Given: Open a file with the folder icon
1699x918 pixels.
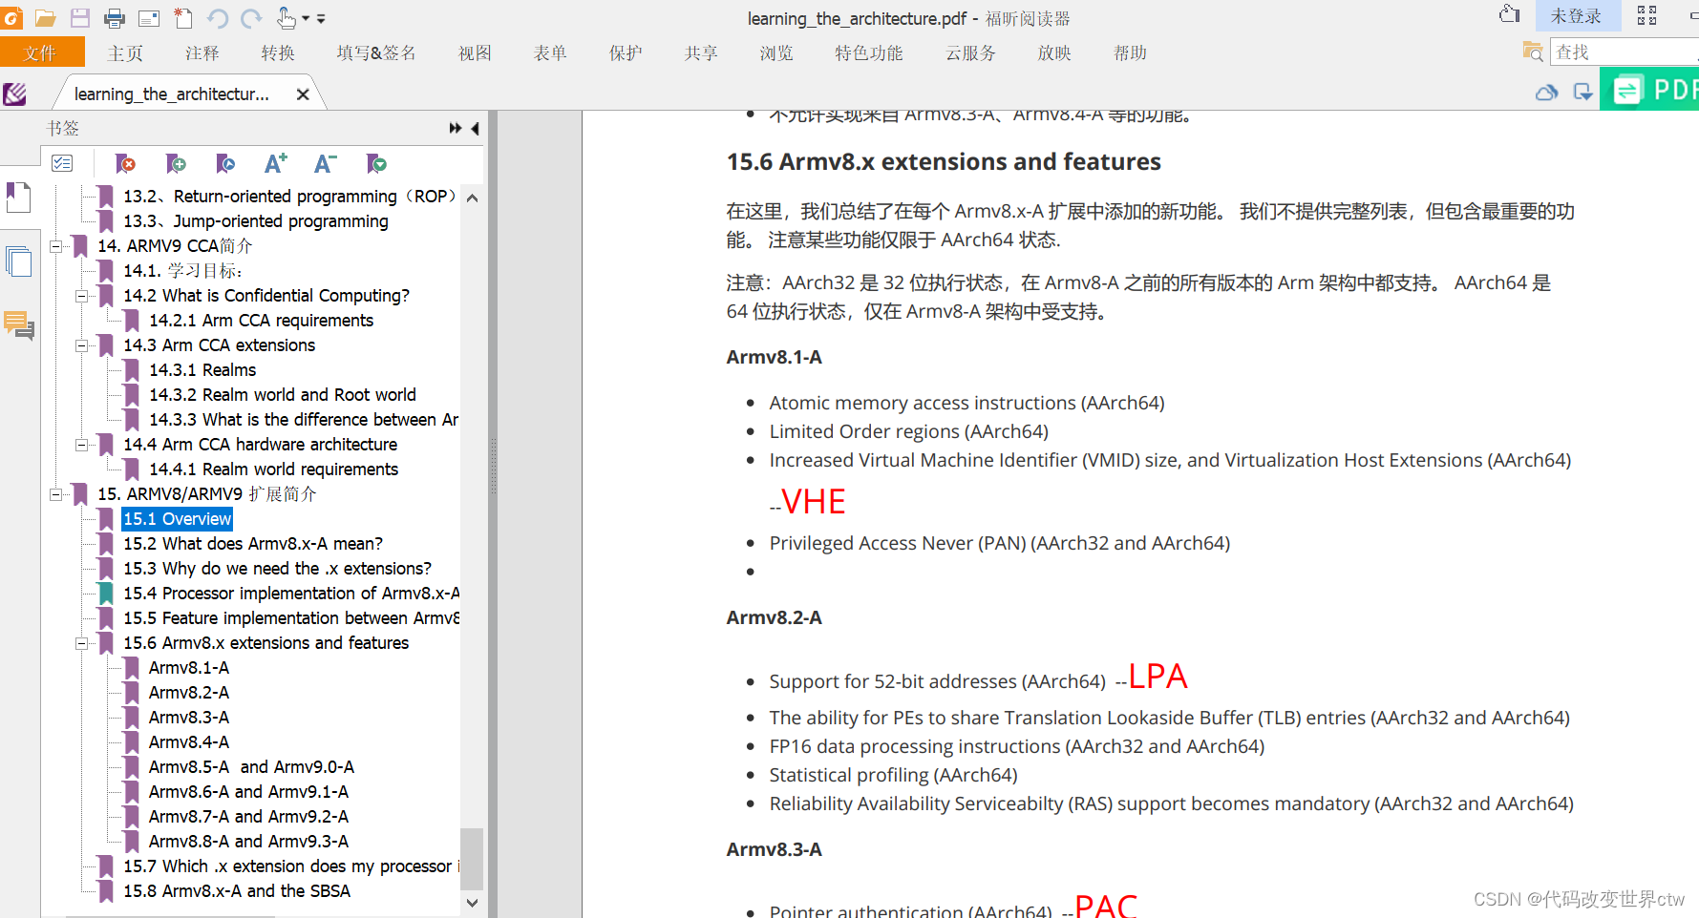Looking at the screenshot, I should point(45,17).
